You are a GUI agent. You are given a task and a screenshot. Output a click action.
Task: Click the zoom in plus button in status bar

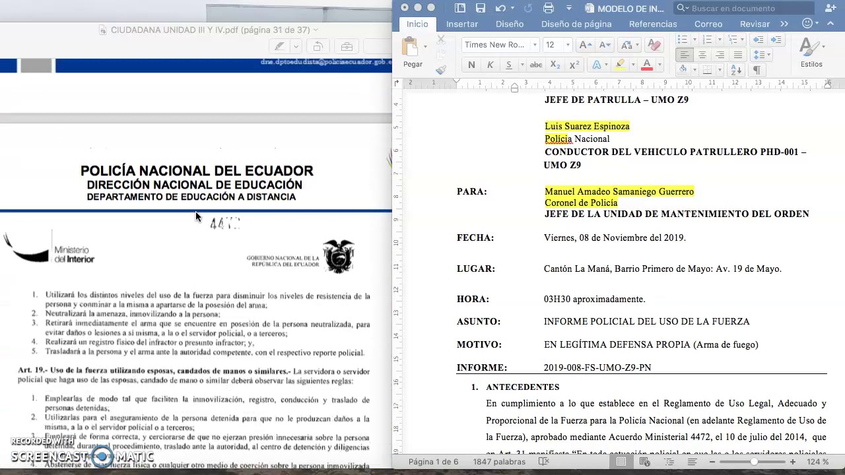point(793,462)
